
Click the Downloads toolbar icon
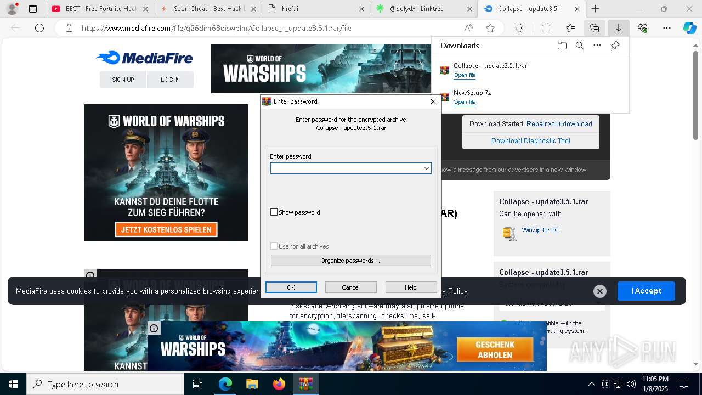(619, 28)
